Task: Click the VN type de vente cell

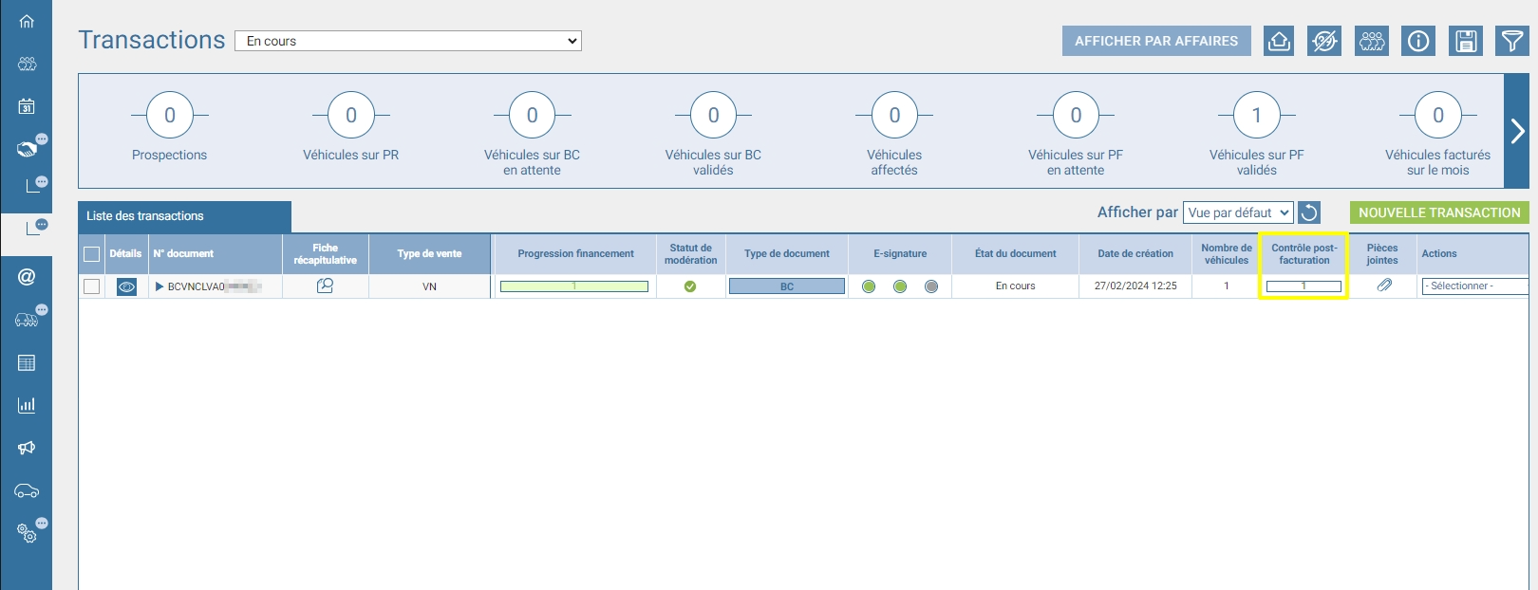Action: [430, 286]
